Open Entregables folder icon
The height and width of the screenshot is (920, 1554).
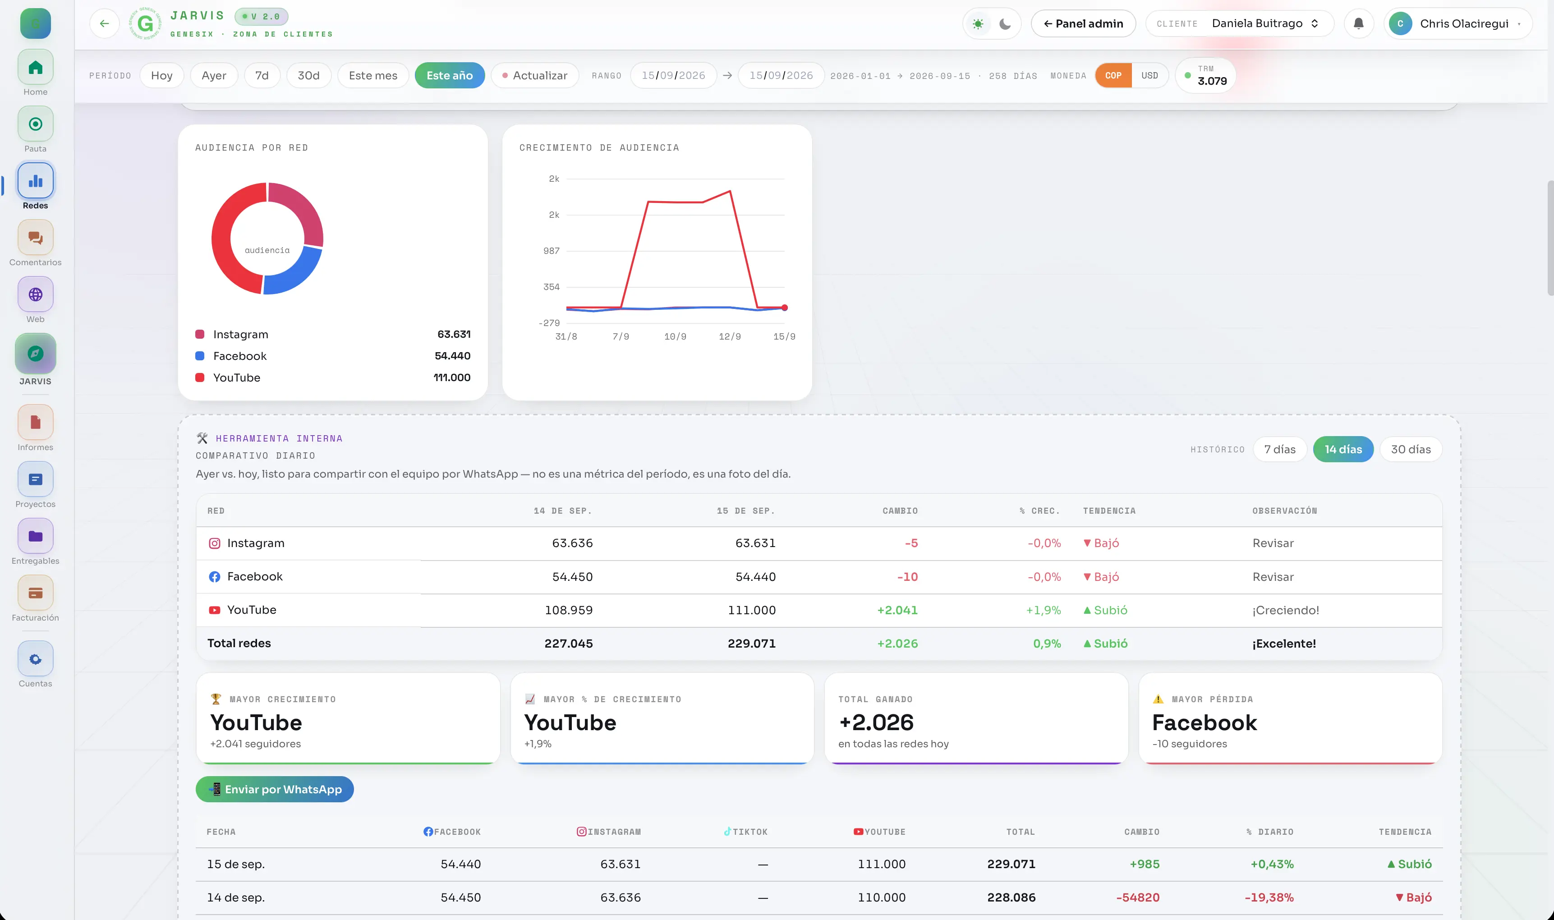[35, 536]
